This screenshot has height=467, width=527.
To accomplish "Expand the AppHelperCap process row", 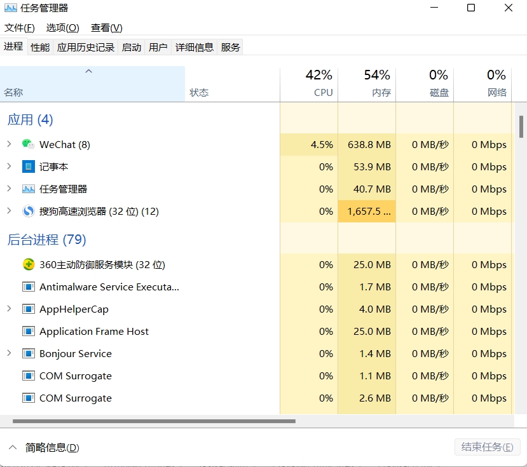I will (x=9, y=309).
